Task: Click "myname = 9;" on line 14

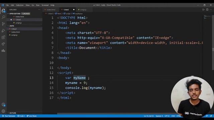Action: tap(76, 83)
